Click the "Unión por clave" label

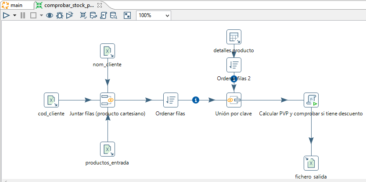click(233, 114)
